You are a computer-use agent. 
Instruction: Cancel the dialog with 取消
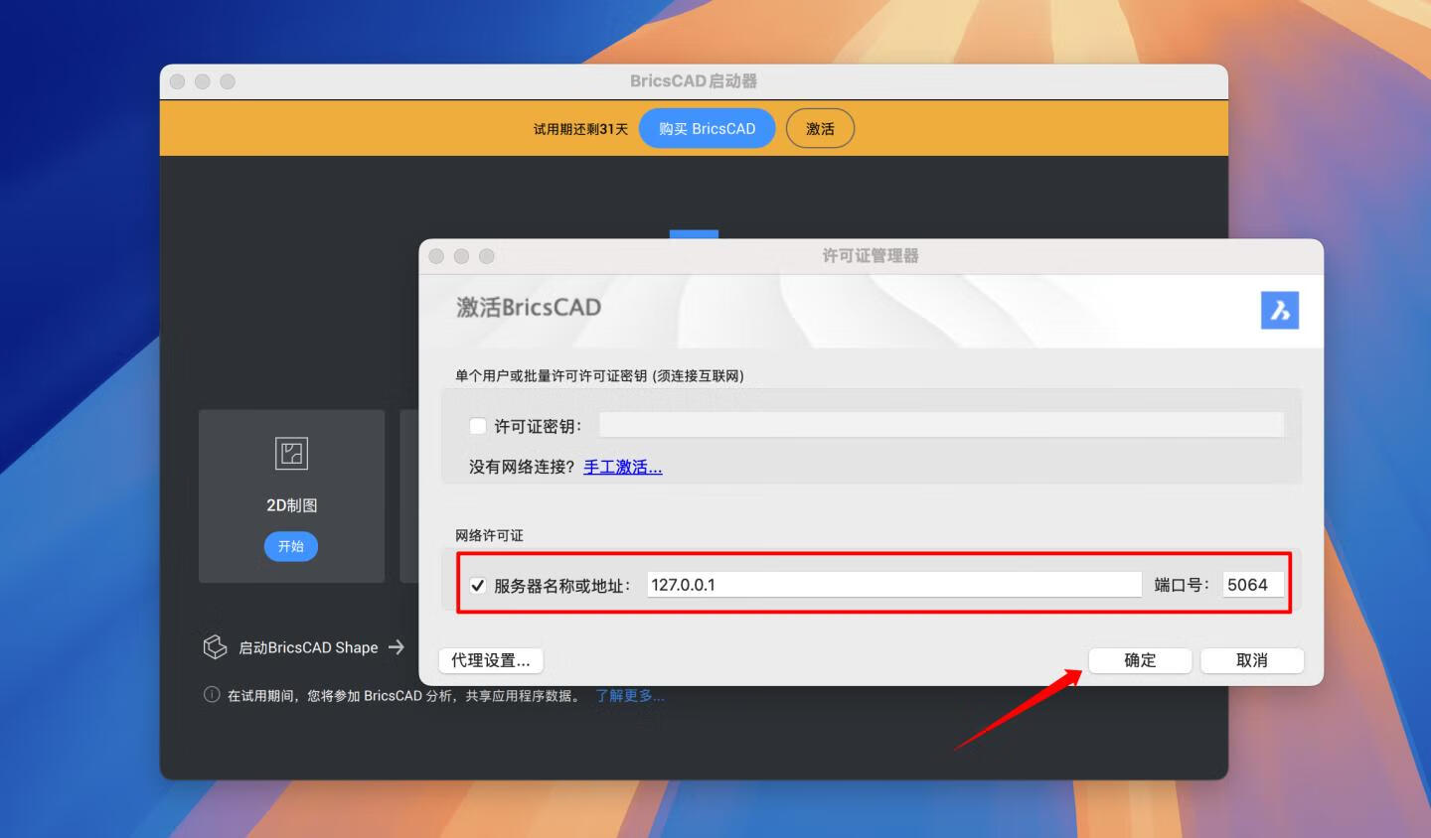(x=1252, y=660)
